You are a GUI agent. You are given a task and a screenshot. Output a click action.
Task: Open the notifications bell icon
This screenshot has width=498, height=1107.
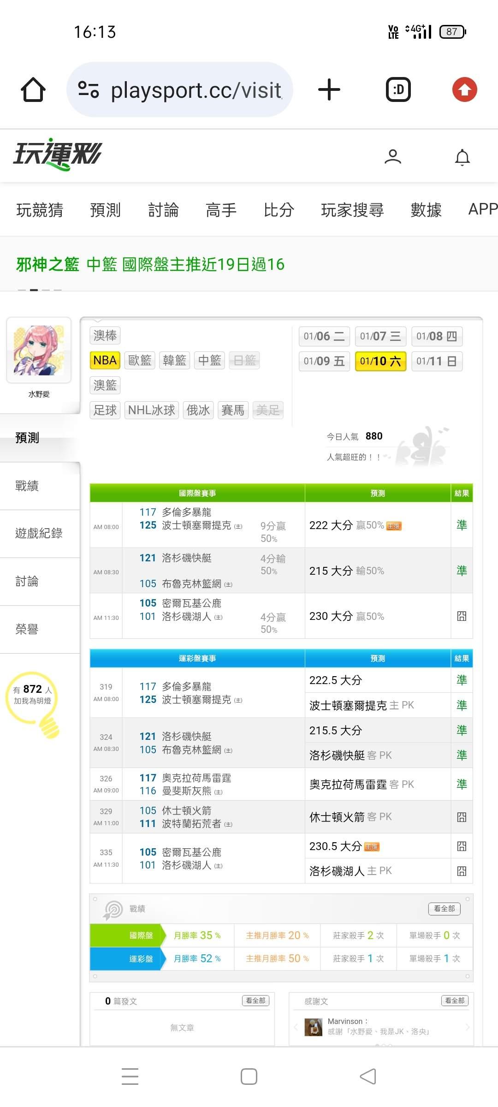pyautogui.click(x=462, y=157)
